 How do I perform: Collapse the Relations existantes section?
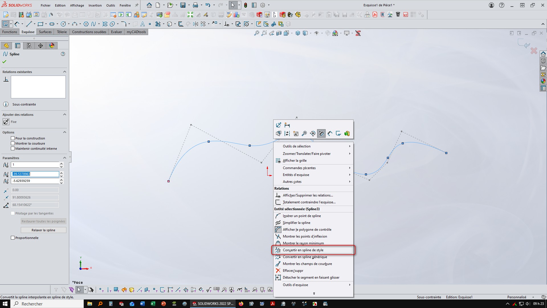pyautogui.click(x=64, y=72)
